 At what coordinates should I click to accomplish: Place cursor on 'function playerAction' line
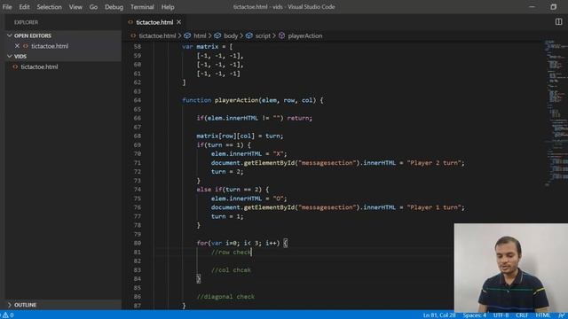point(253,100)
